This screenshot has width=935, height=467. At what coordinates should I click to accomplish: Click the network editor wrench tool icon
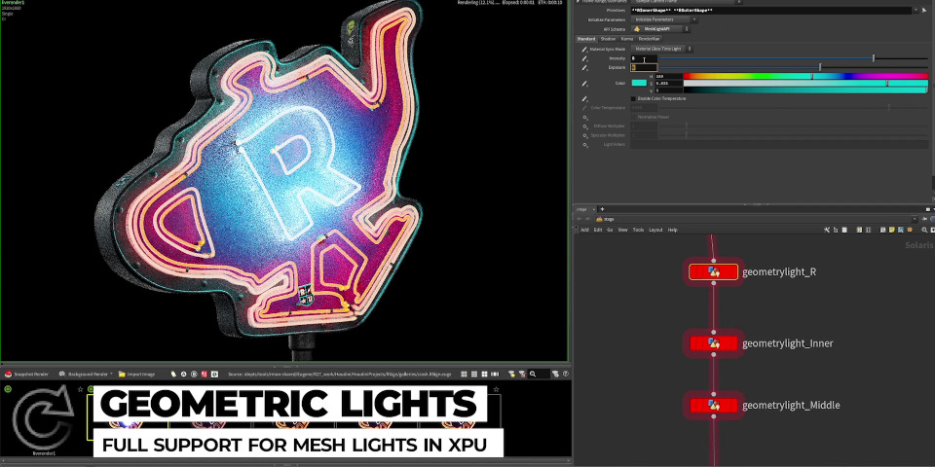click(826, 230)
